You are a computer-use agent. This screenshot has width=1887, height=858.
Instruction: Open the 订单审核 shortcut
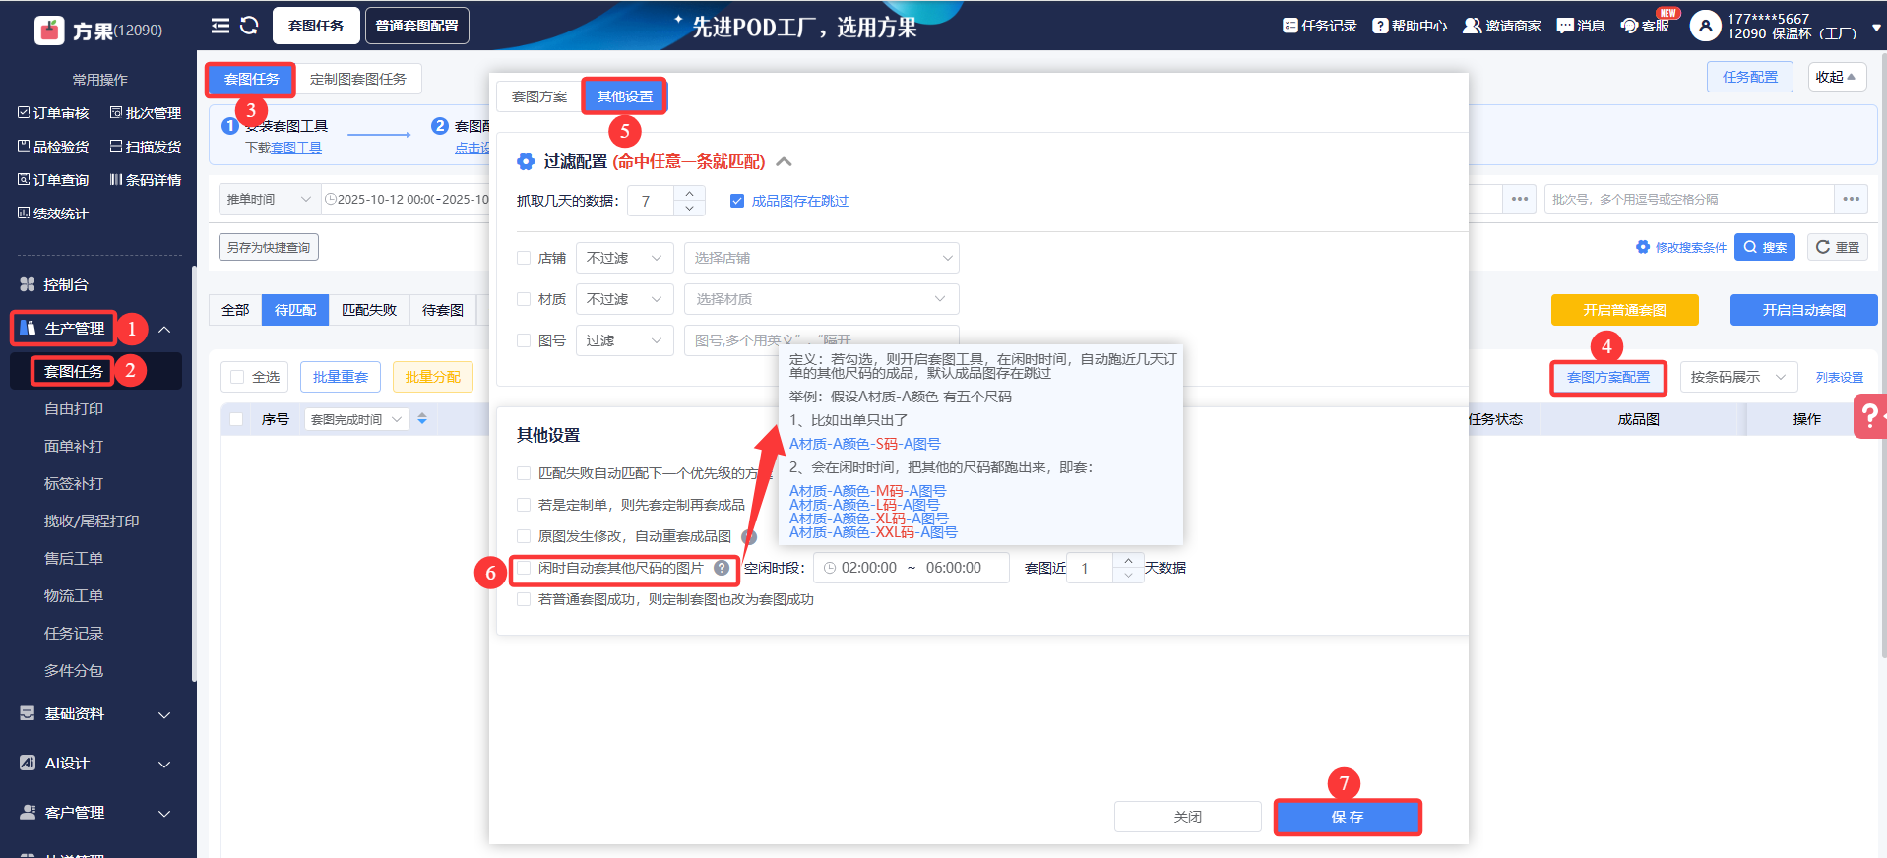53,113
